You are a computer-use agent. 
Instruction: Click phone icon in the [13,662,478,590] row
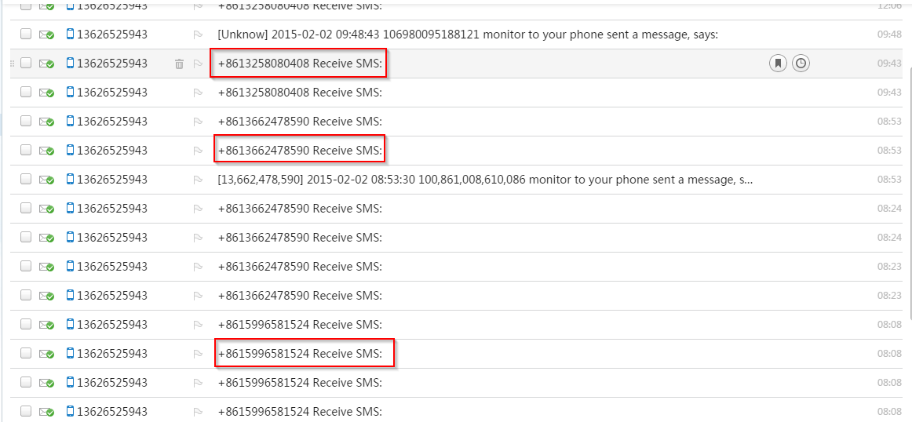70,180
